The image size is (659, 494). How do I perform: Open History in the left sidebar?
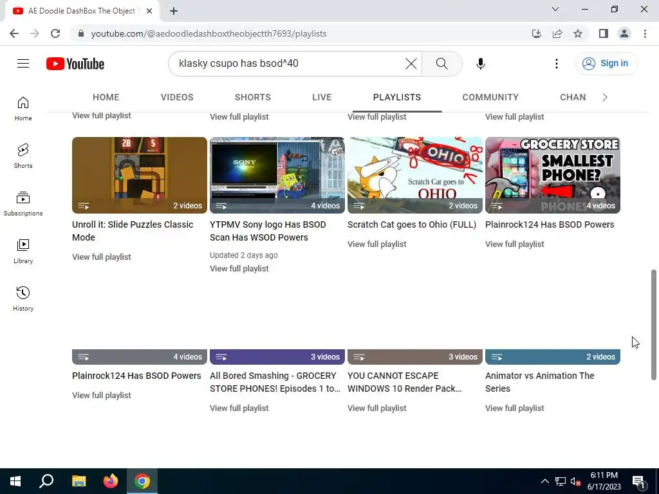23,298
